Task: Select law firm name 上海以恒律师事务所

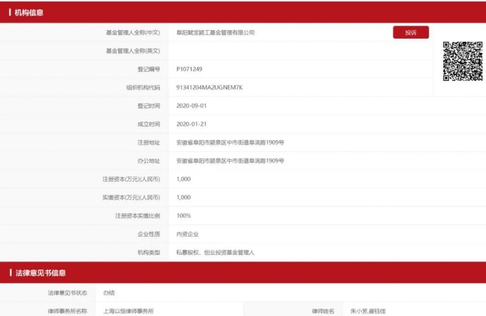Action: point(128,311)
